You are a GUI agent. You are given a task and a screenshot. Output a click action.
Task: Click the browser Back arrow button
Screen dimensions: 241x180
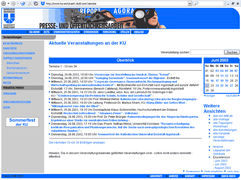click(3, 4)
